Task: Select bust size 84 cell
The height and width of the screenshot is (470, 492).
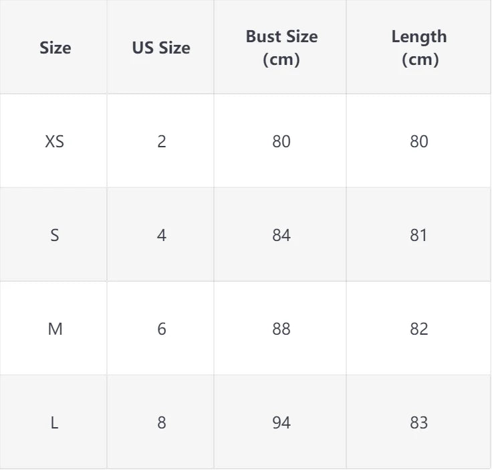Action: coord(281,235)
